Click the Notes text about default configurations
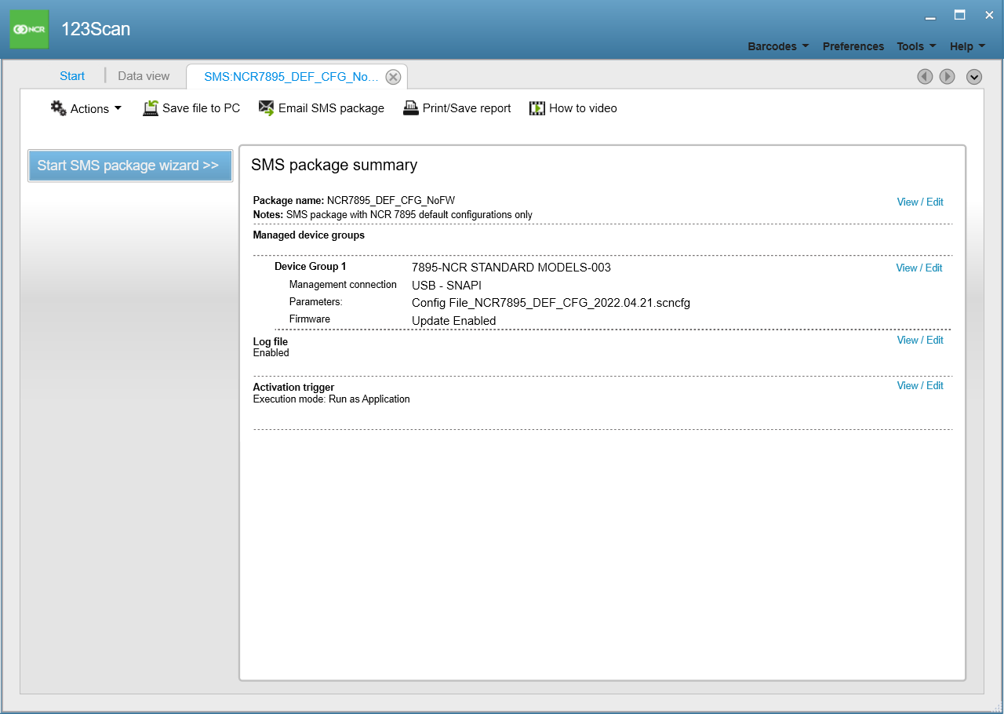Viewport: 1004px width, 714px height. pos(409,214)
